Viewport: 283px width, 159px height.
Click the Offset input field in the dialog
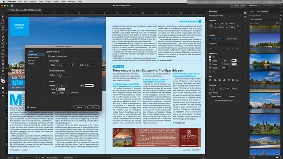click(63, 75)
